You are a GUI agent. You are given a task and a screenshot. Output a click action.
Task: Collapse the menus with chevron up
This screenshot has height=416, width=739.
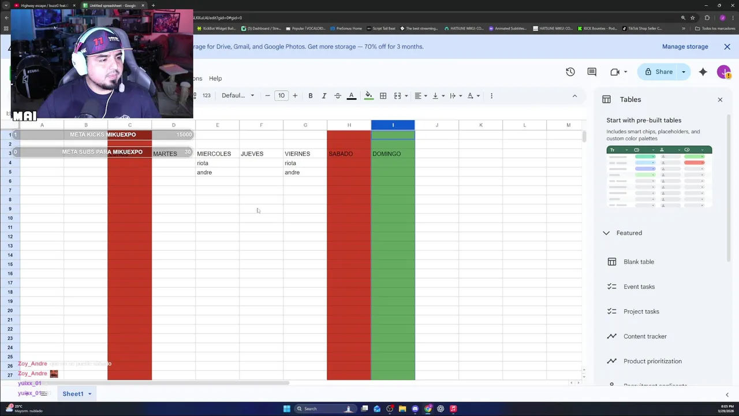point(574,96)
